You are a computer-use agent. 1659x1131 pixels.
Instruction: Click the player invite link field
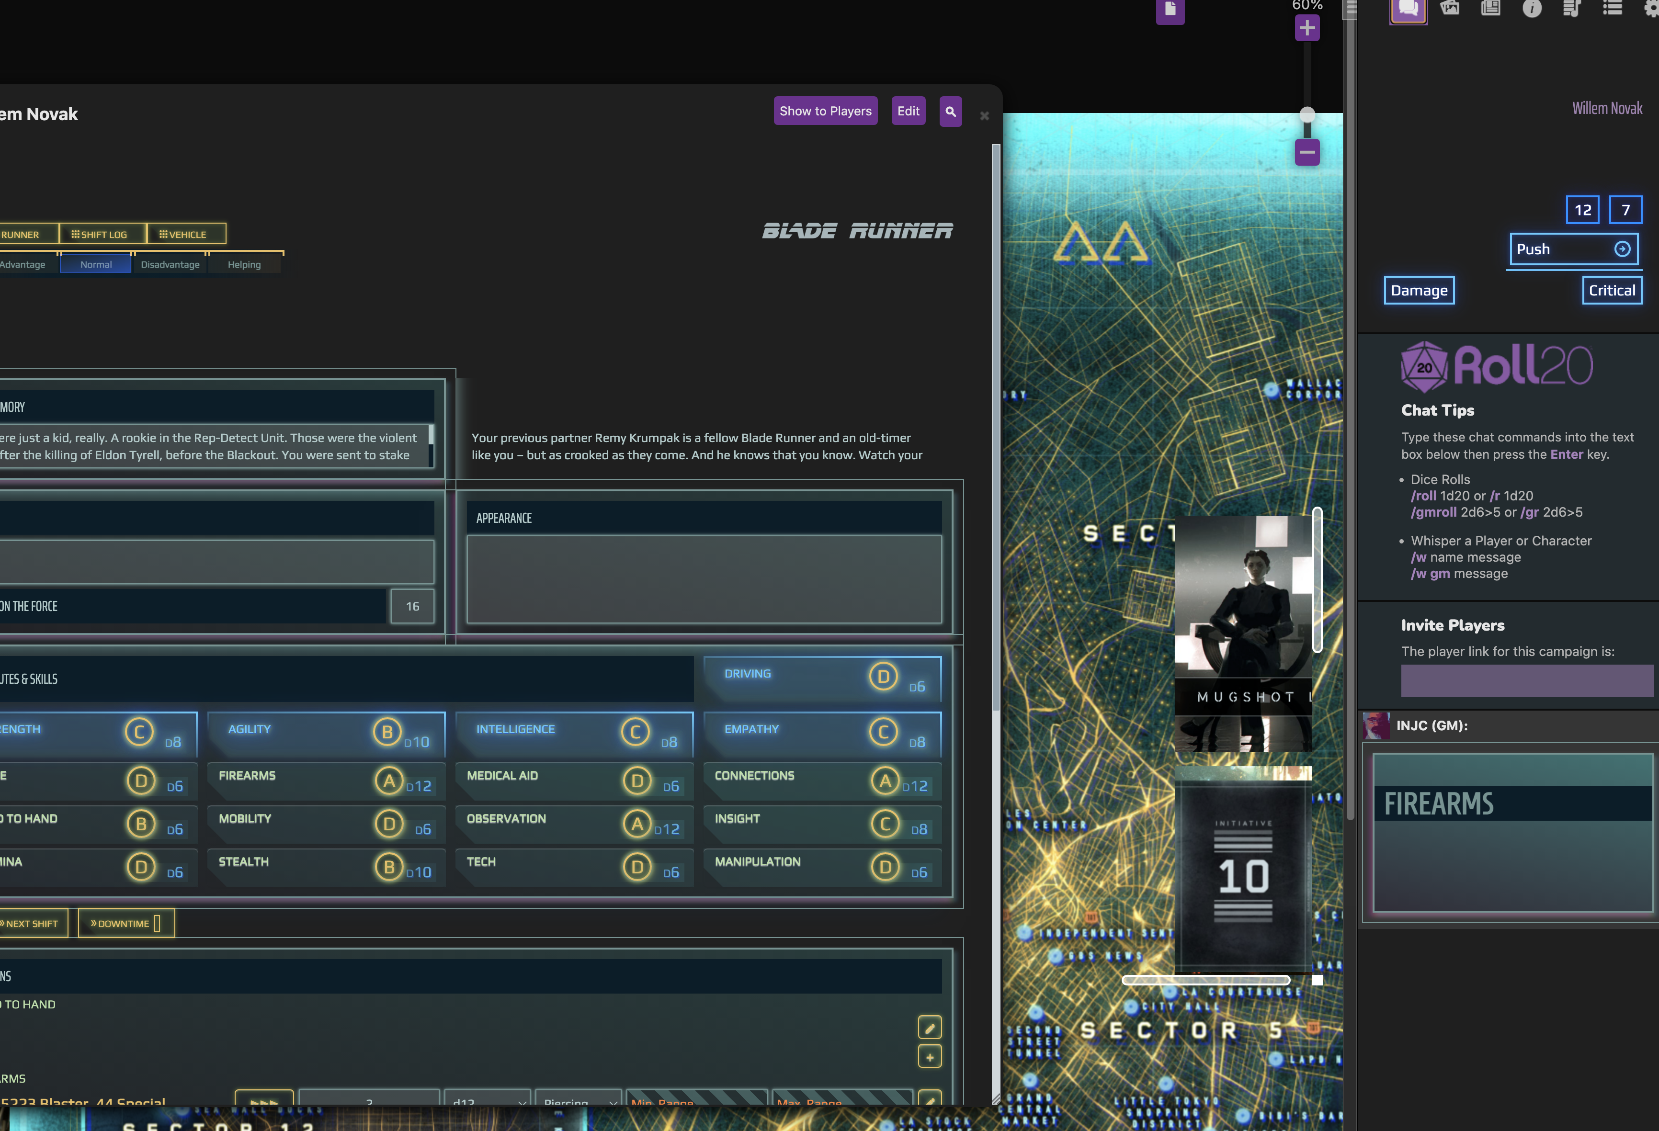(x=1527, y=681)
